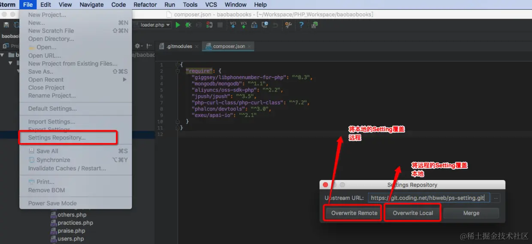Click the "mongodb/mongodb" line in editor
532x244 pixels.
click(x=230, y=84)
